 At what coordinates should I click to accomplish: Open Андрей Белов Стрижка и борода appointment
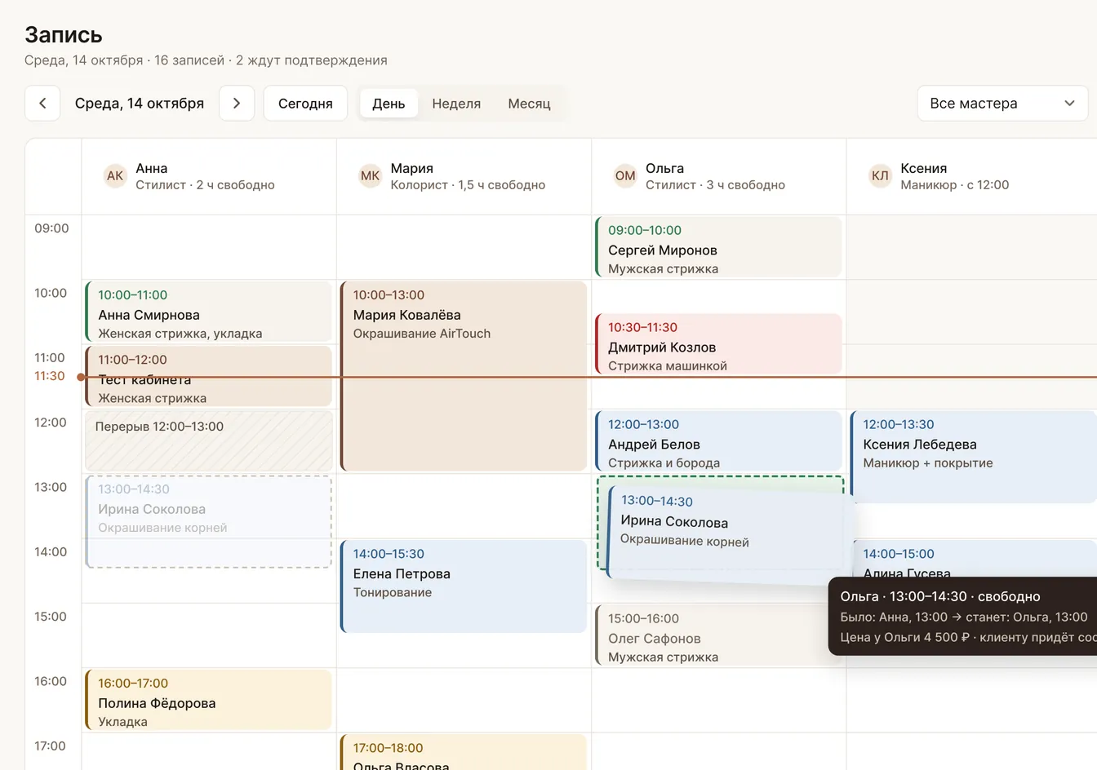(718, 441)
